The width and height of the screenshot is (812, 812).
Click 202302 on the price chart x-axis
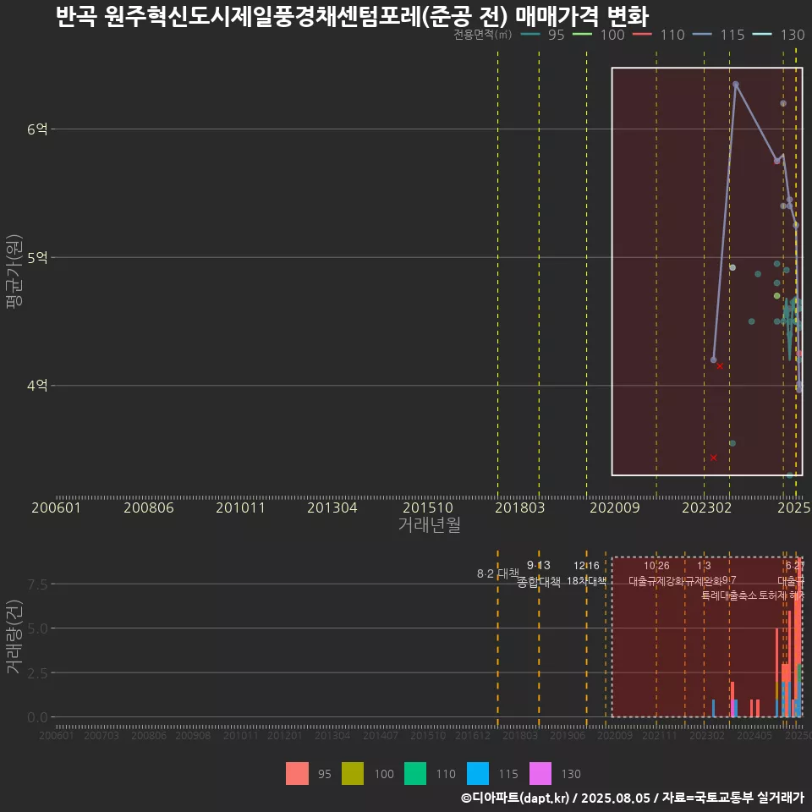707,507
